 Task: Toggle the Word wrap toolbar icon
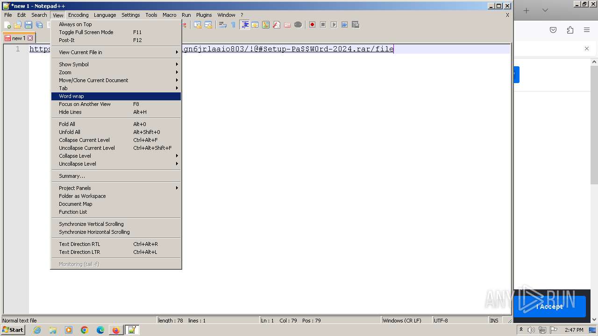[223, 25]
